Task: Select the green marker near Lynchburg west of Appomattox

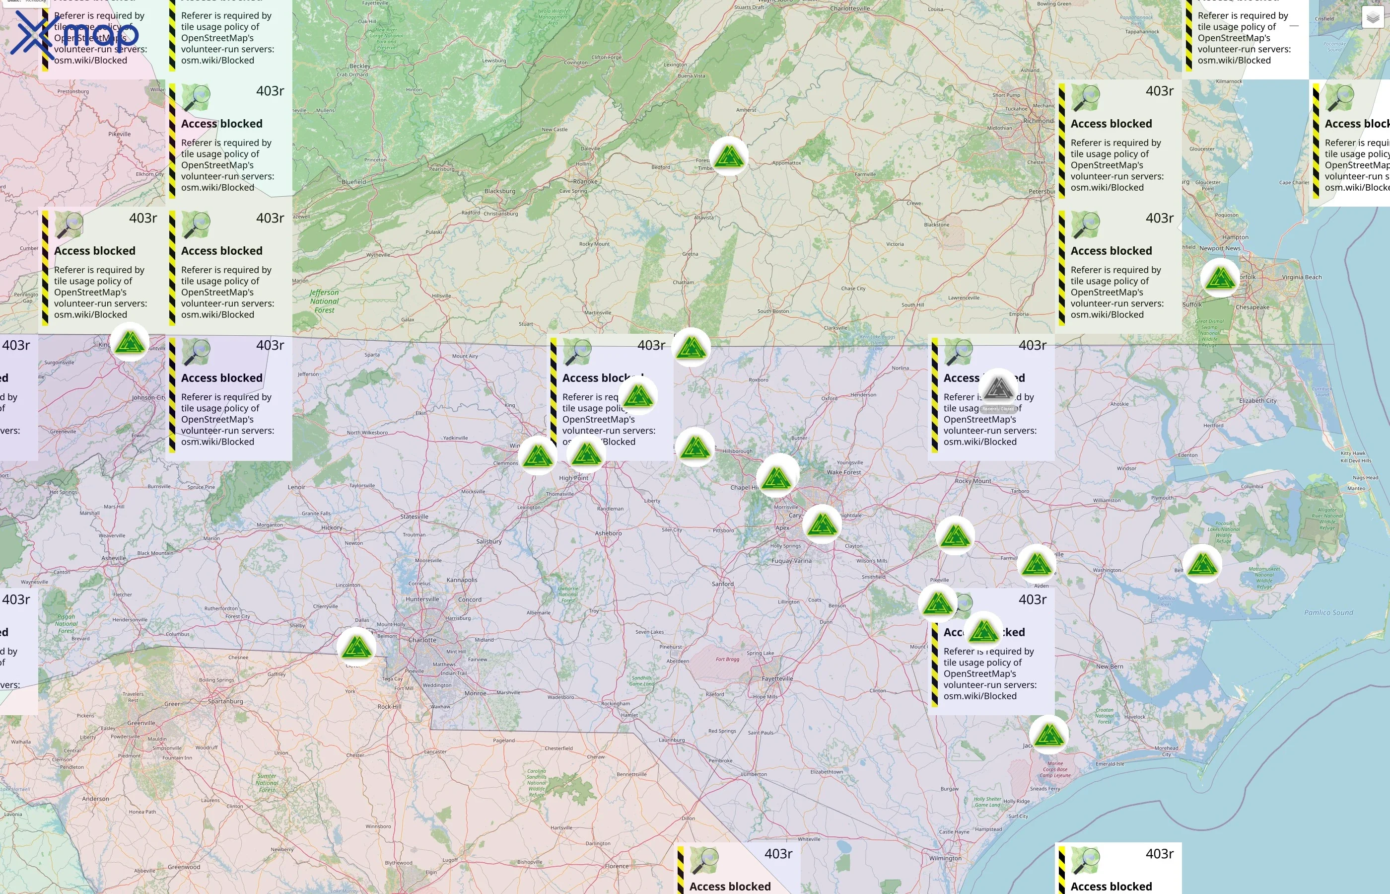Action: pyautogui.click(x=729, y=156)
